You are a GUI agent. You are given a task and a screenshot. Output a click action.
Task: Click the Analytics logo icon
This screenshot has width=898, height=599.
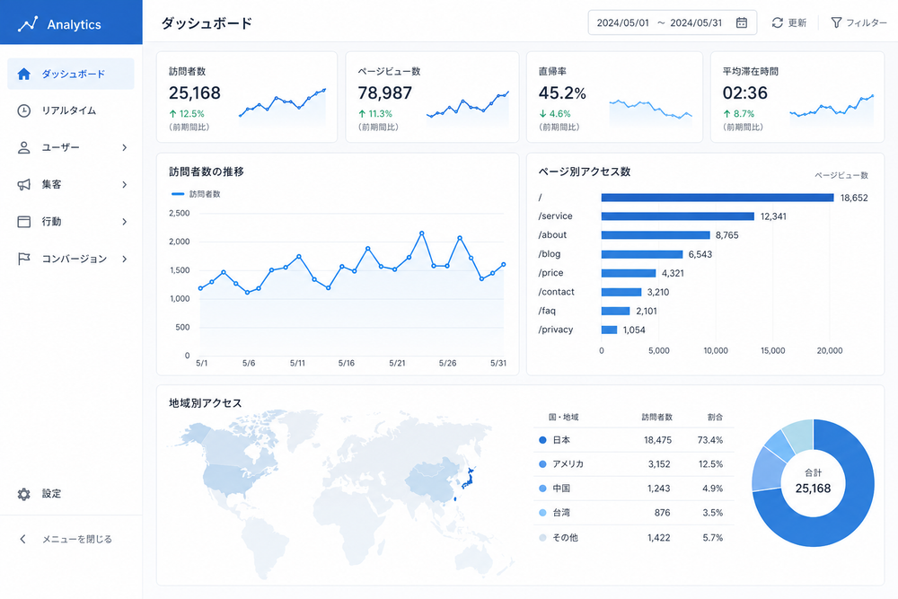point(28,24)
